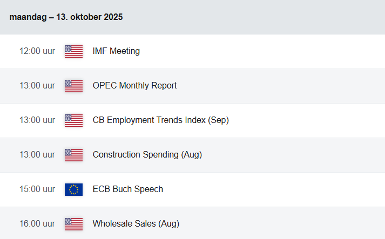This screenshot has height=239, width=385.
Task: Click the US flag next to OPEC Monthly Report
Action: click(x=73, y=86)
